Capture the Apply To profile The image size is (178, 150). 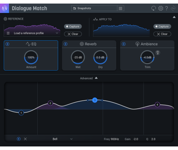pos(162,26)
